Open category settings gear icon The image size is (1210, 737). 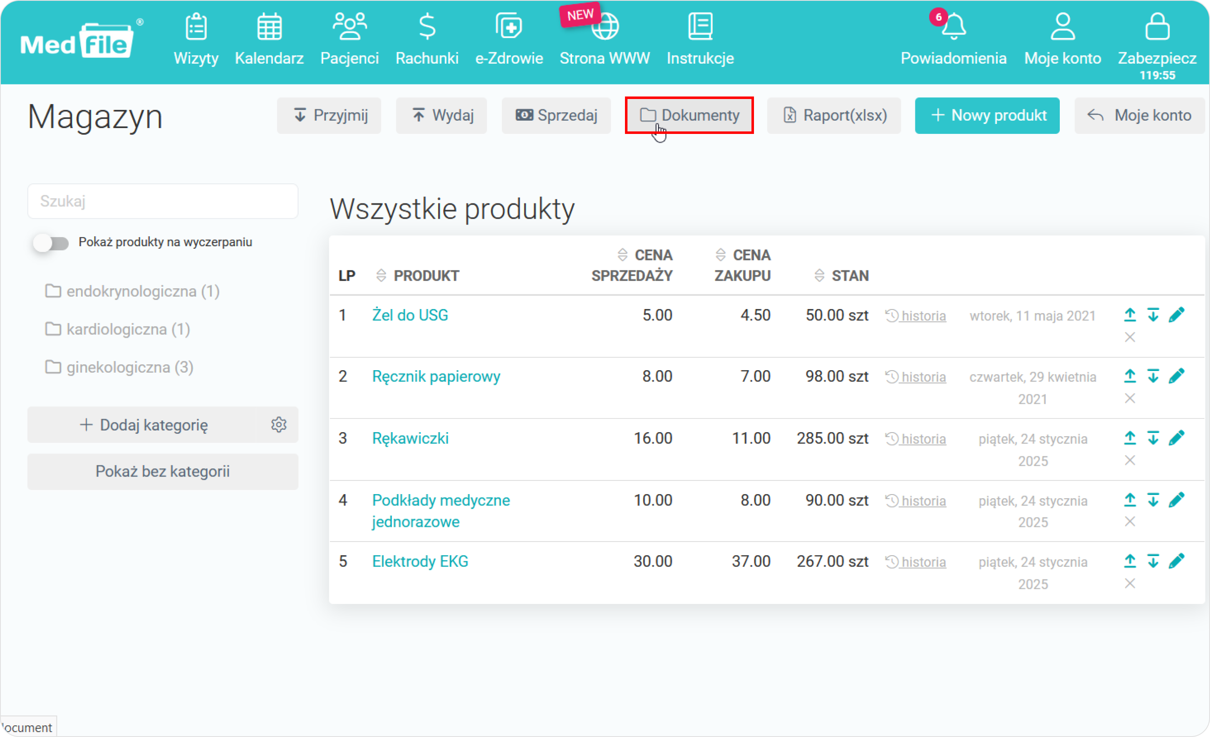[278, 425]
